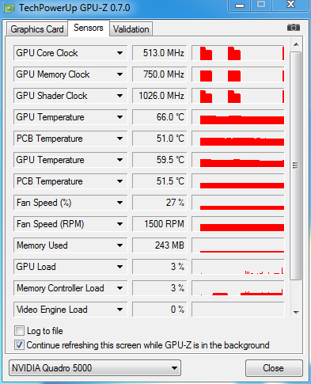Click the GPU Load history graph
The height and width of the screenshot is (384, 311).
pos(238,267)
